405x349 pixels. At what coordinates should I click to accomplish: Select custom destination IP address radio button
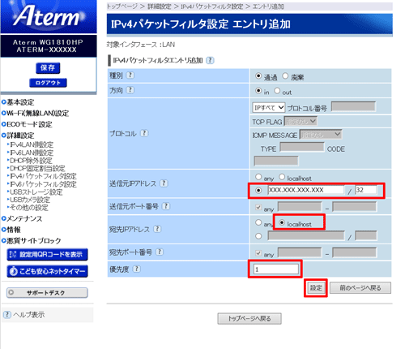258,236
